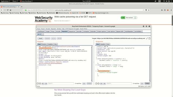Viewport: 173px width, 97px height.
Task: Open the volume icon in top panel
Action: point(167,1)
